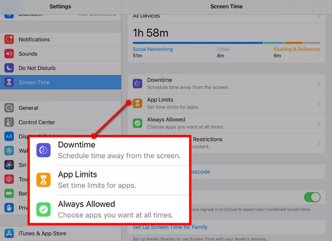The width and height of the screenshot is (332, 241).
Task: Click the "Screen Time" detail pane header
Action: pos(226,7)
